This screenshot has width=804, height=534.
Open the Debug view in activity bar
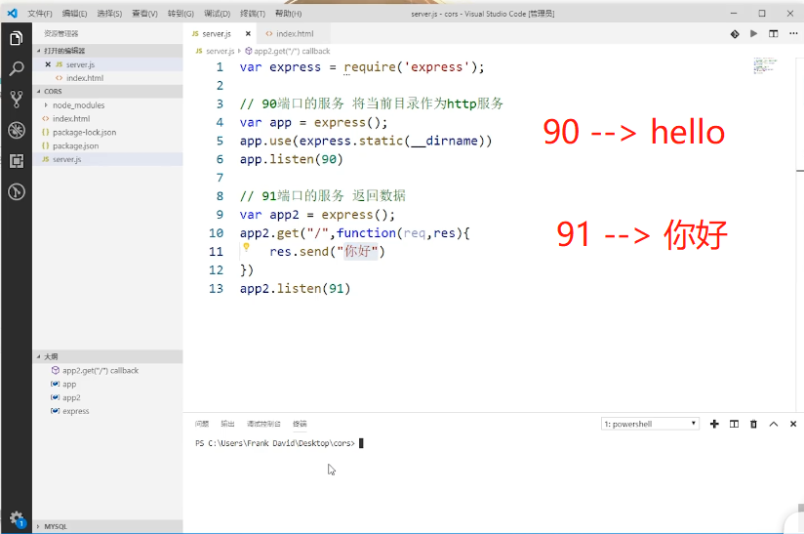coord(16,130)
